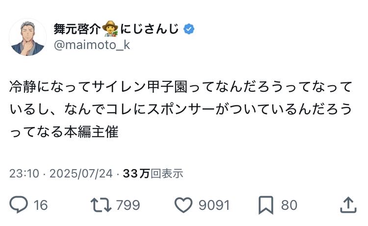Click the 23:10 timestamp
Viewport: 368px width, 226px height.
point(24,174)
